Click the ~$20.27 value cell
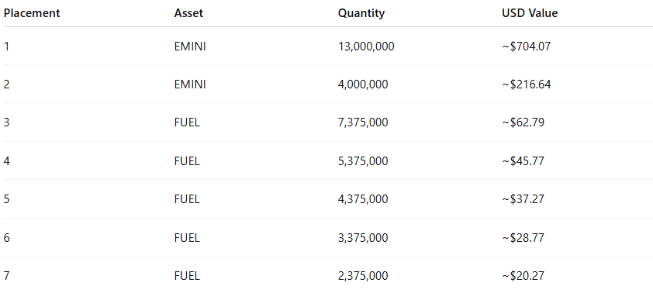 (x=523, y=276)
